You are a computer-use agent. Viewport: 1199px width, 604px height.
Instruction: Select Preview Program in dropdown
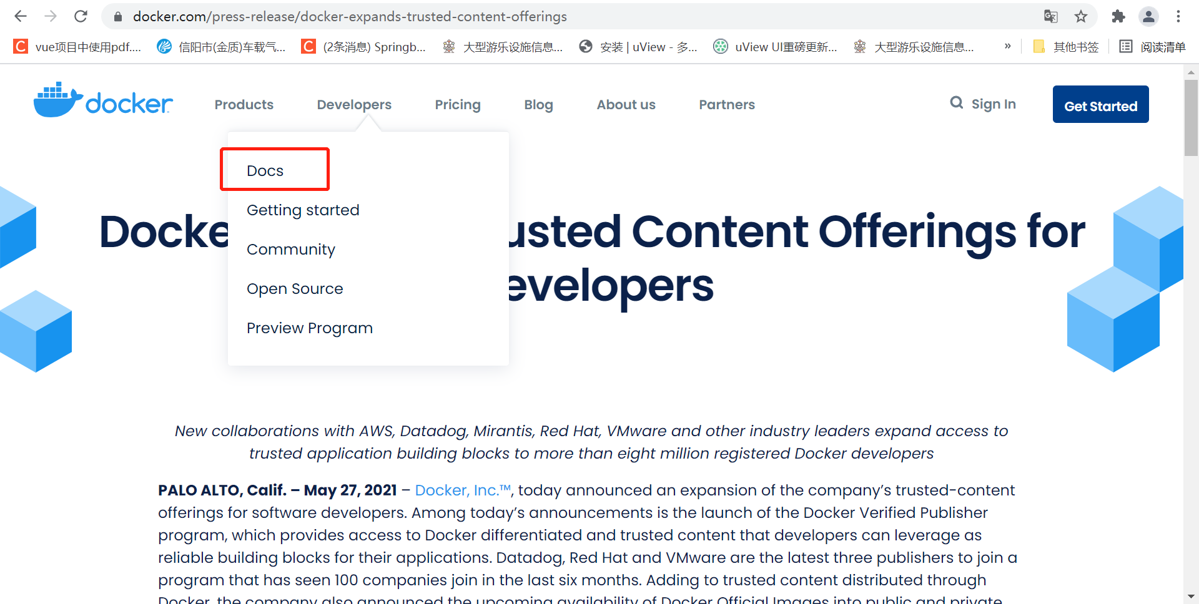[x=310, y=328]
